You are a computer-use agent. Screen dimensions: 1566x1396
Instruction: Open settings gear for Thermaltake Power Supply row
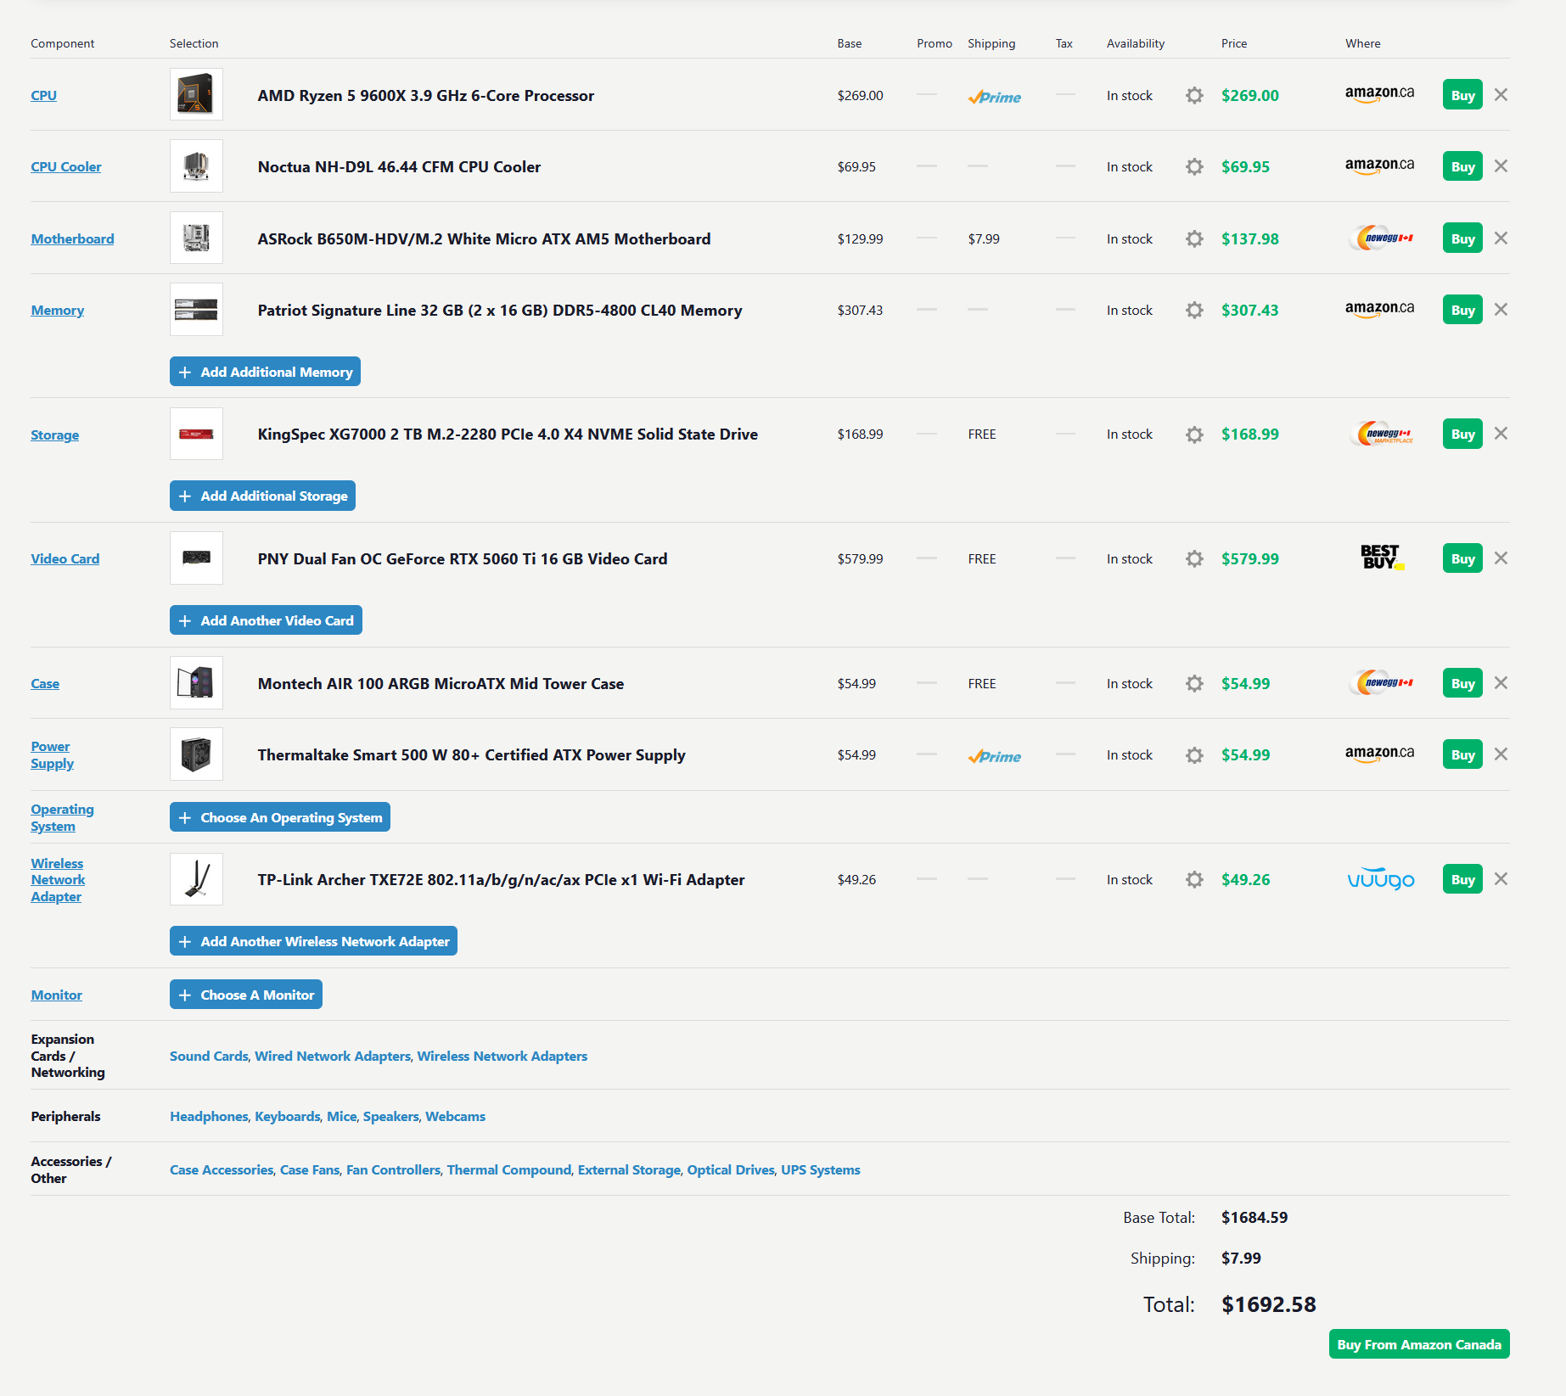pos(1194,754)
